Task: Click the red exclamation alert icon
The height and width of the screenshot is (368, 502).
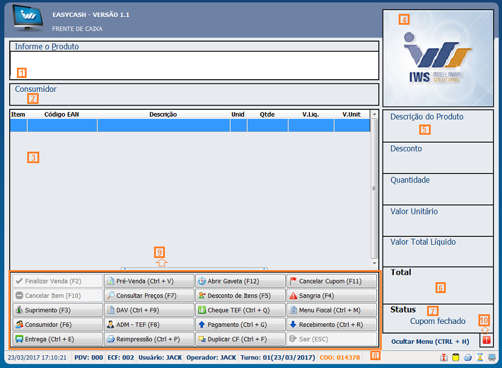Action: pyautogui.click(x=487, y=341)
